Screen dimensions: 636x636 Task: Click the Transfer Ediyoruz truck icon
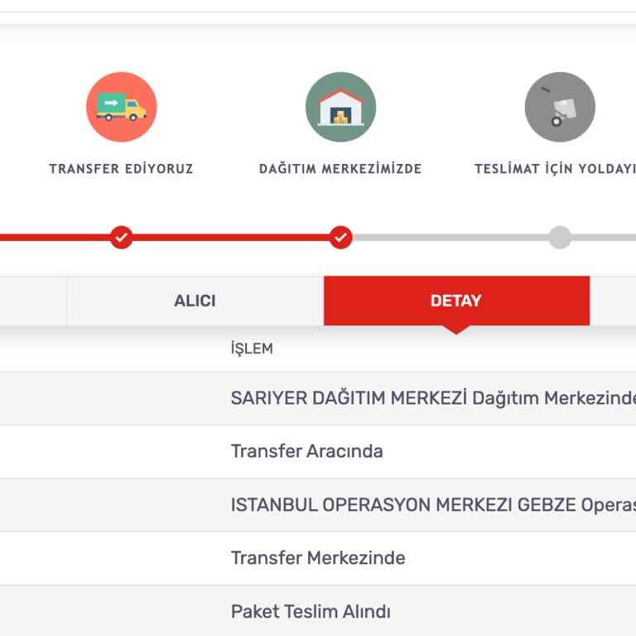121,107
